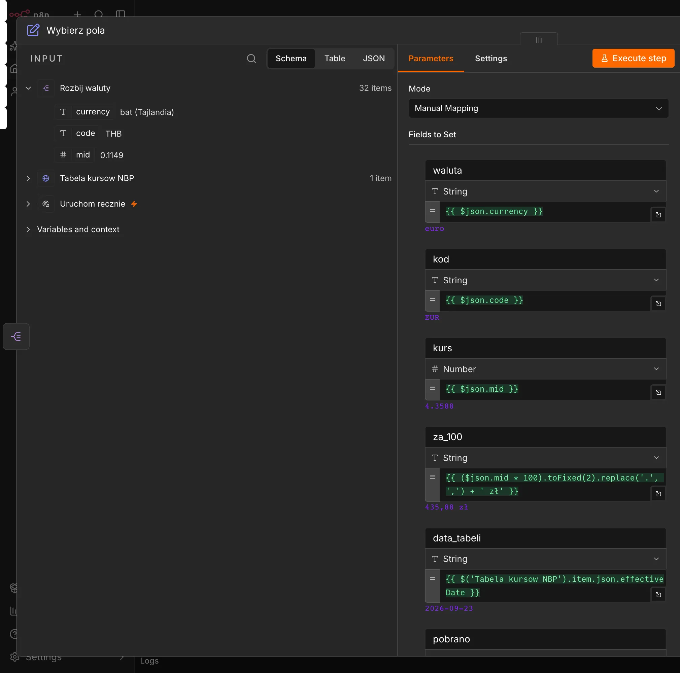Viewport: 680px width, 673px height.
Task: Open expression editor for kurs field
Action: pyautogui.click(x=658, y=392)
